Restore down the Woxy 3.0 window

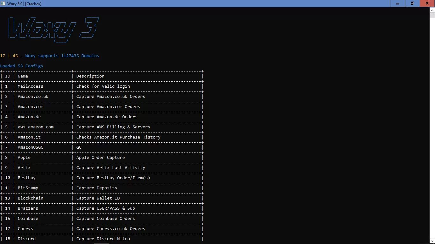click(x=412, y=3)
